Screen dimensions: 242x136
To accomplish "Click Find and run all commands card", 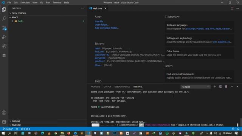I will pos(199,76).
